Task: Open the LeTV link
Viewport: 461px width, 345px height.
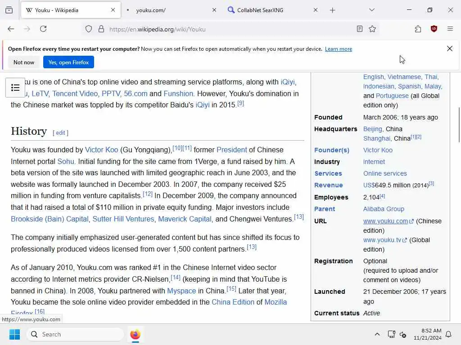Action: tap(40, 93)
